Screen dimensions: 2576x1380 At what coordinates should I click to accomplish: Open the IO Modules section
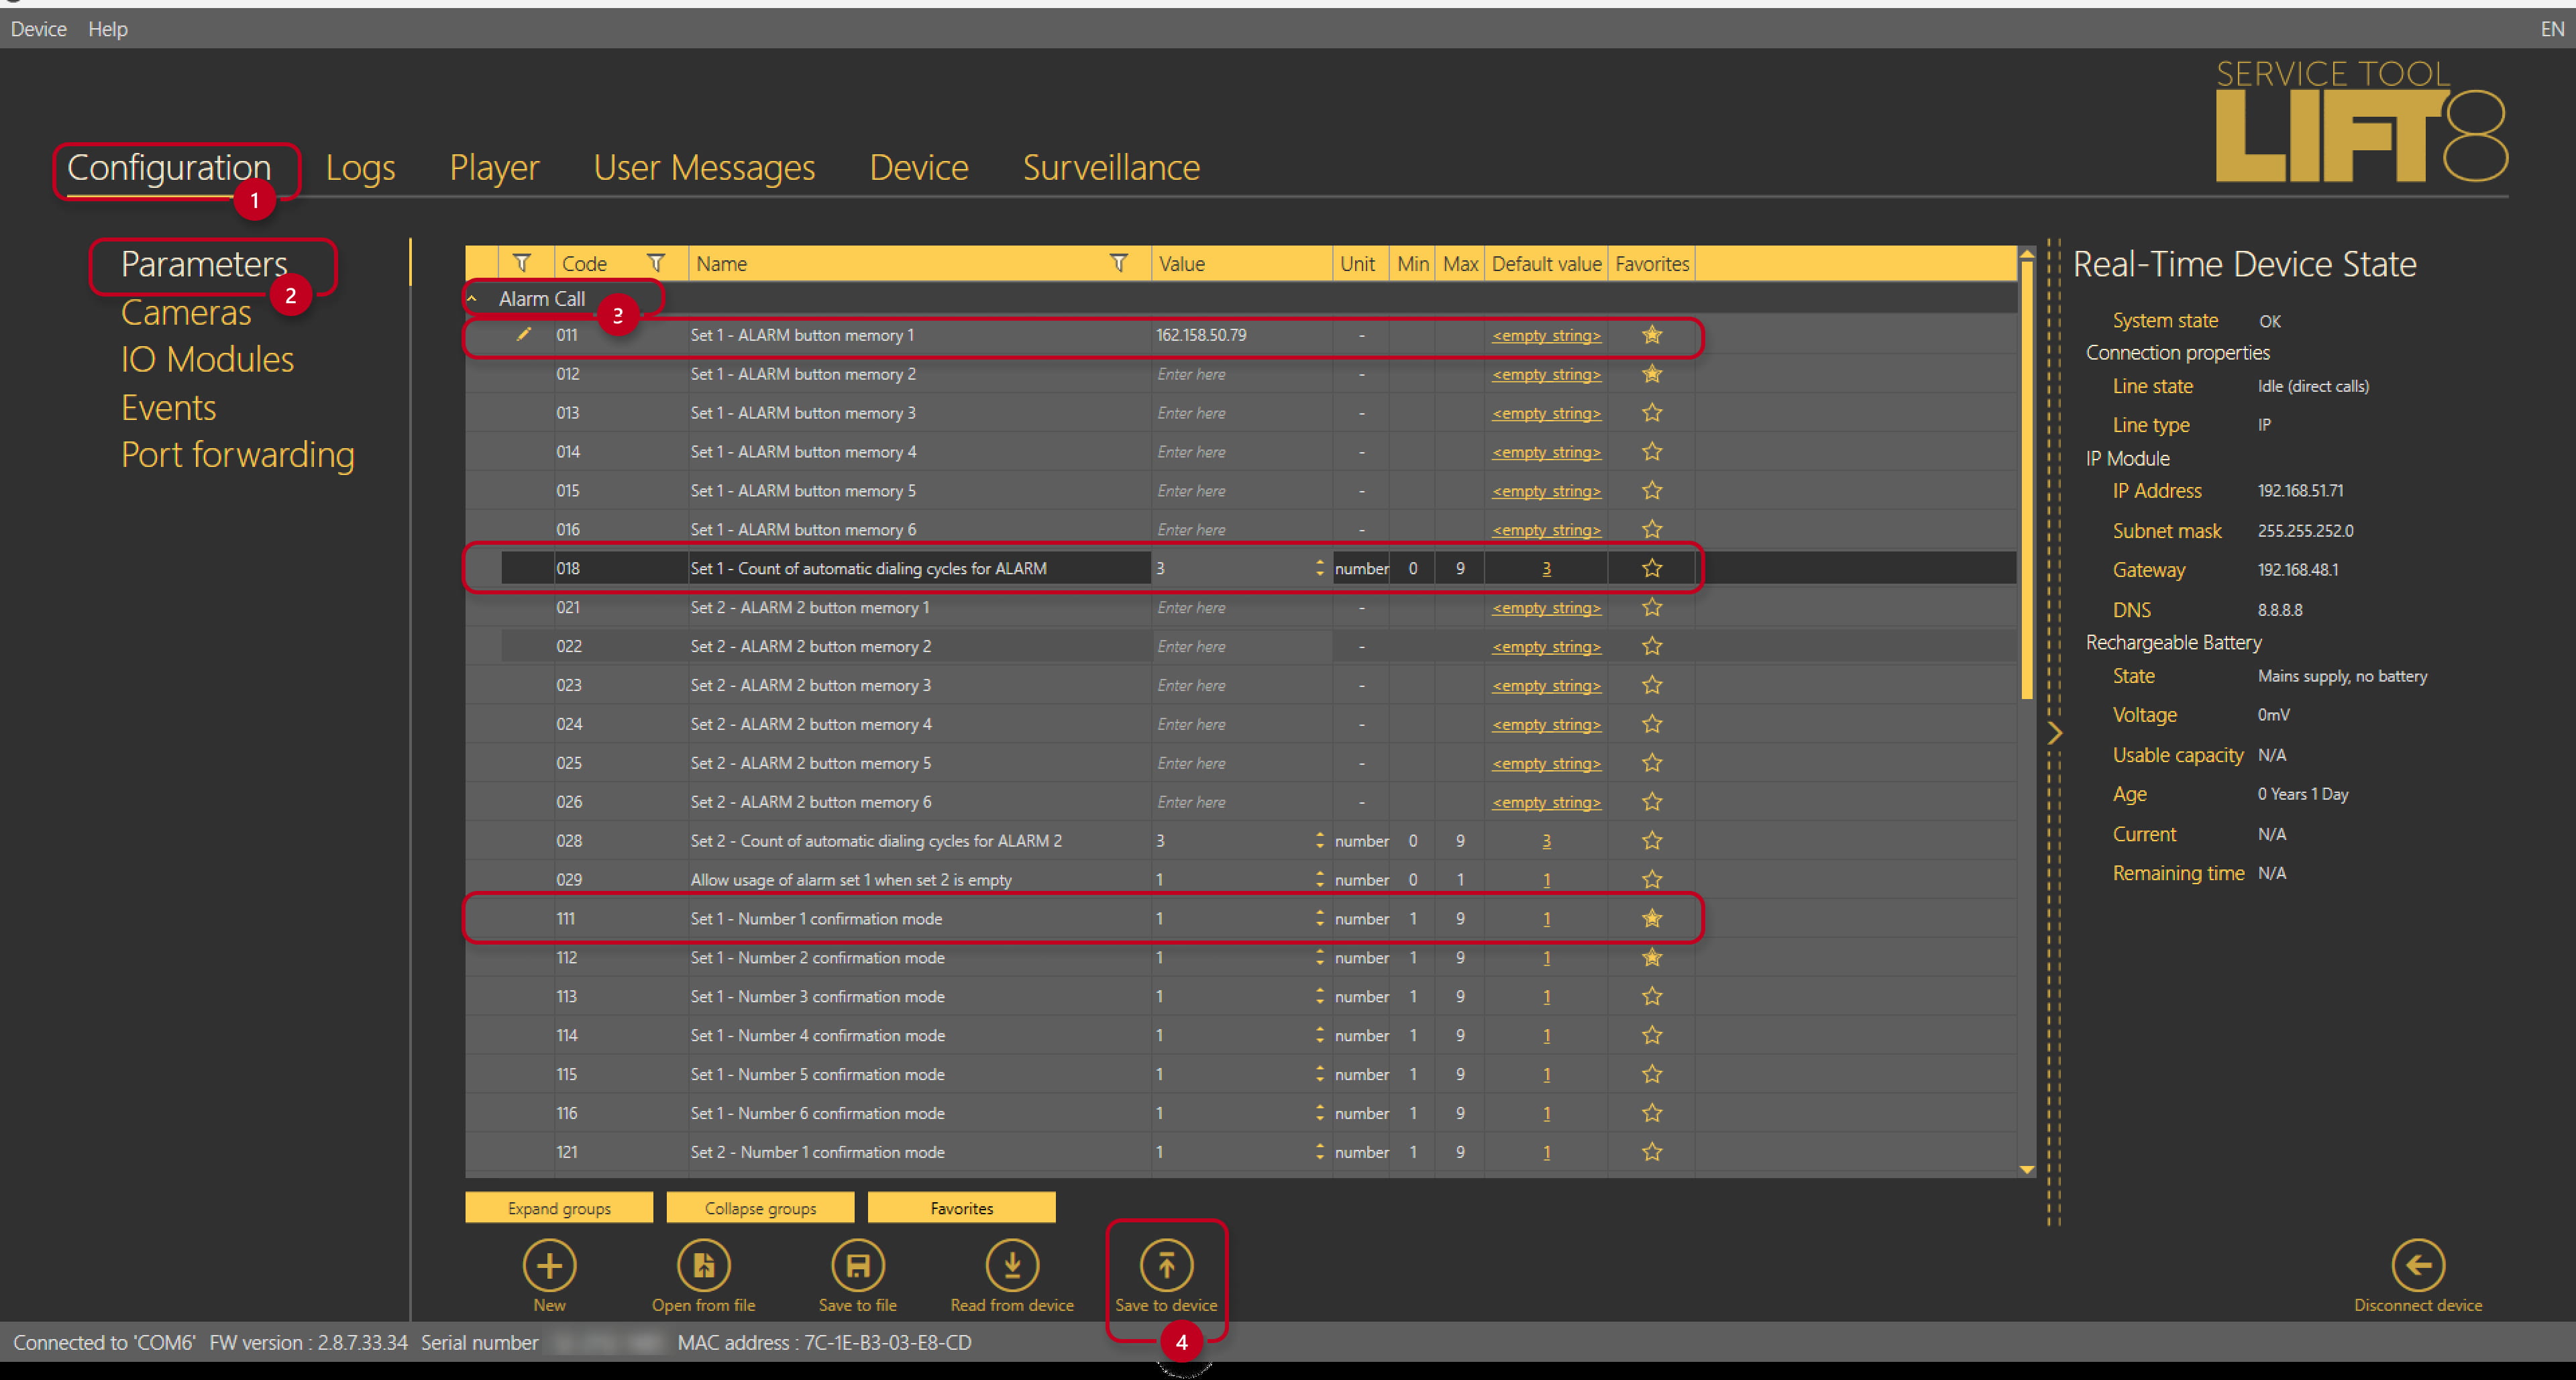[207, 359]
